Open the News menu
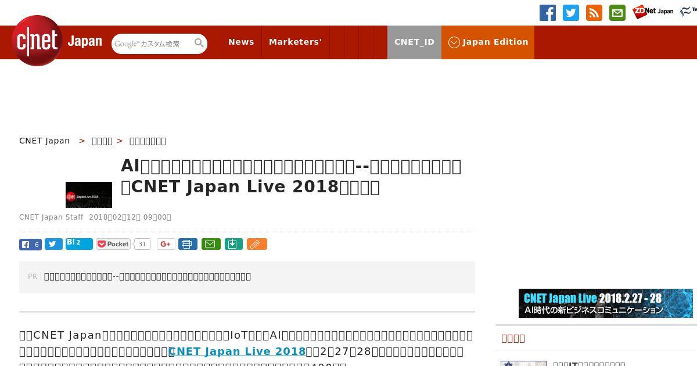This screenshot has height=366, width=697. tap(241, 42)
